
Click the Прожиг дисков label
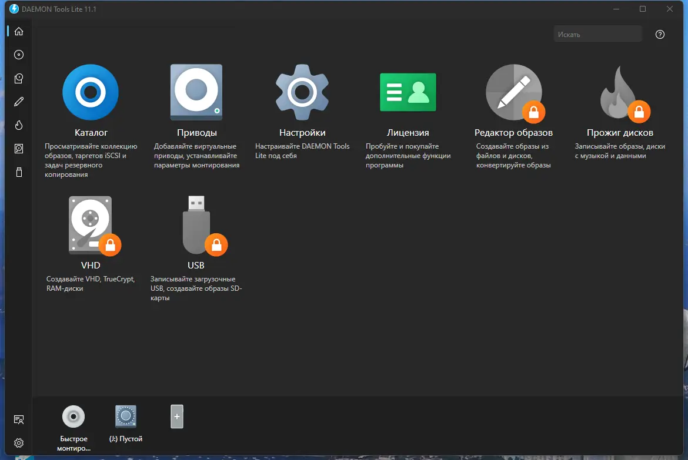tap(620, 132)
